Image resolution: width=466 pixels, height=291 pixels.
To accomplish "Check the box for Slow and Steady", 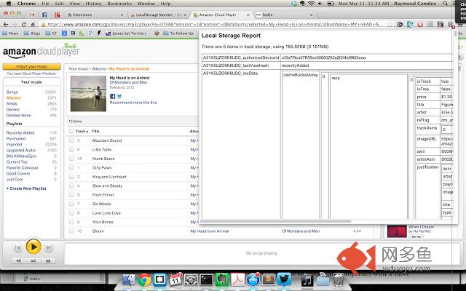I will click(x=71, y=186).
